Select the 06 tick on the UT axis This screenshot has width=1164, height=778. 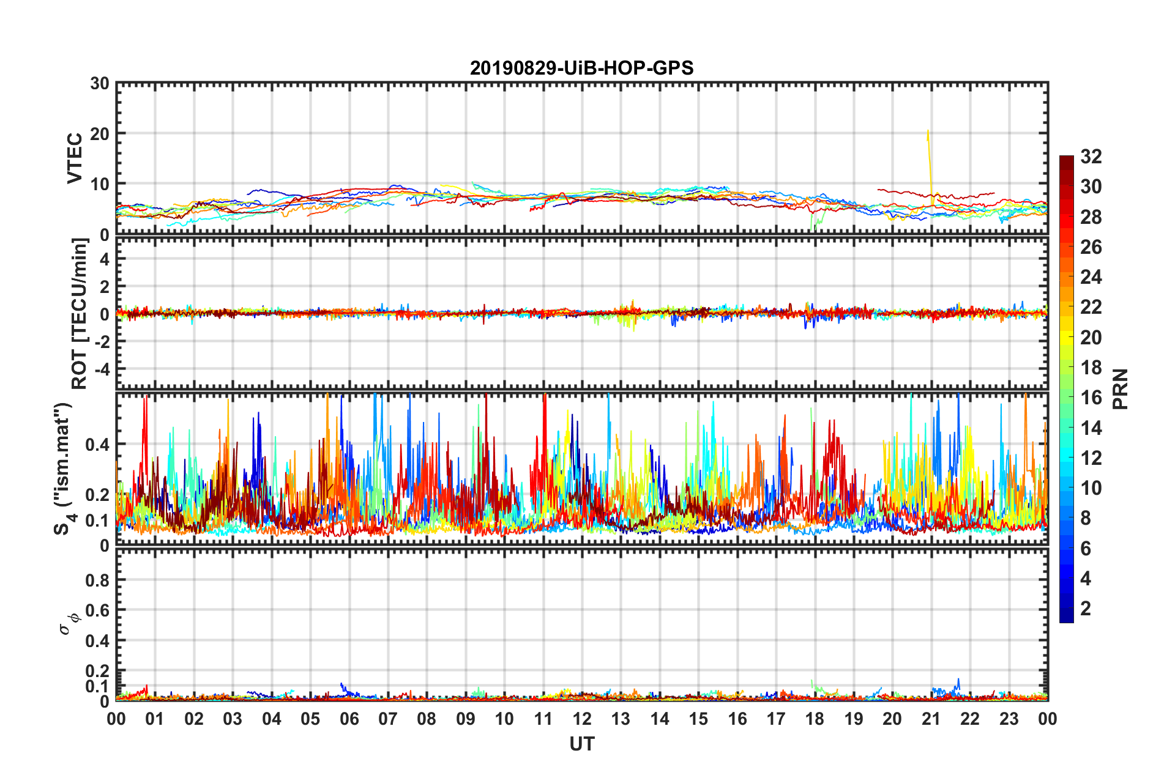pyautogui.click(x=349, y=719)
